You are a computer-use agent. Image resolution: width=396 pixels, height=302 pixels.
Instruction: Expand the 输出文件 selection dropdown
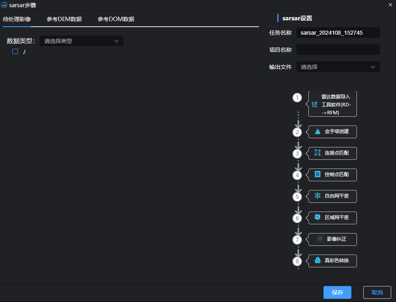tap(338, 67)
